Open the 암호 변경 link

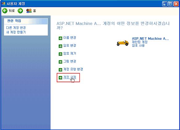point(70,45)
